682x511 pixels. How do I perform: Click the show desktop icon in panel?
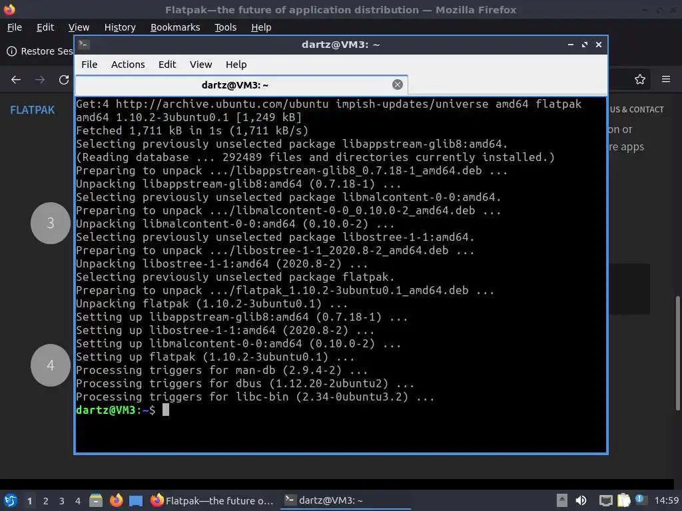(x=136, y=500)
